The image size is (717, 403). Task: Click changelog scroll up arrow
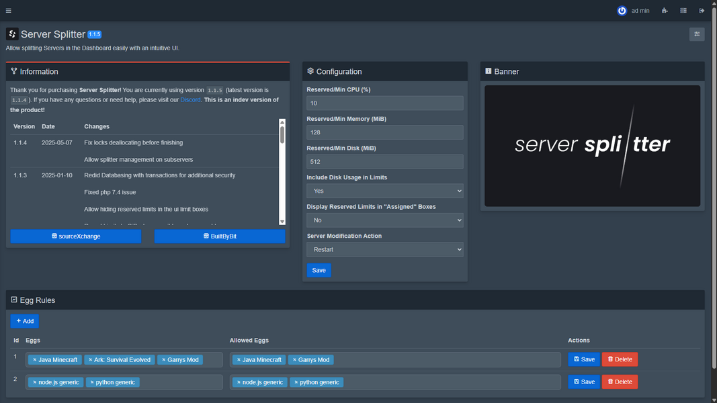tap(282, 122)
